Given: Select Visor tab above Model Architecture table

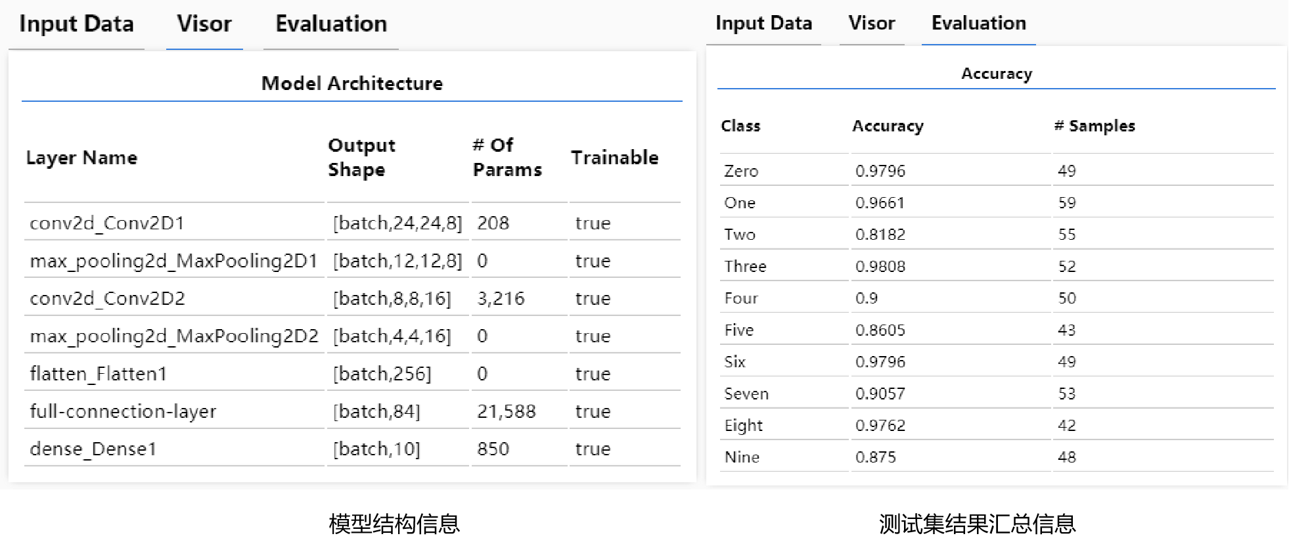Looking at the screenshot, I should 204,24.
